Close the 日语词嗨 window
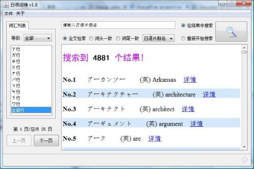The image size is (254, 169). 244,3
